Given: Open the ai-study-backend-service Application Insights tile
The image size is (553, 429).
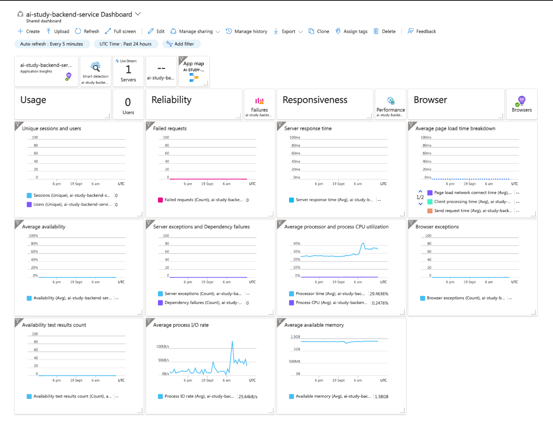Looking at the screenshot, I should click(46, 71).
